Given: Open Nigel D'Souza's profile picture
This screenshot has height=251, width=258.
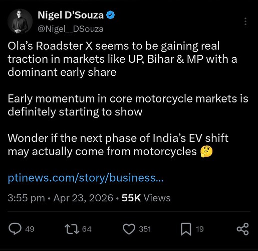Looking at the screenshot, I should (20, 22).
